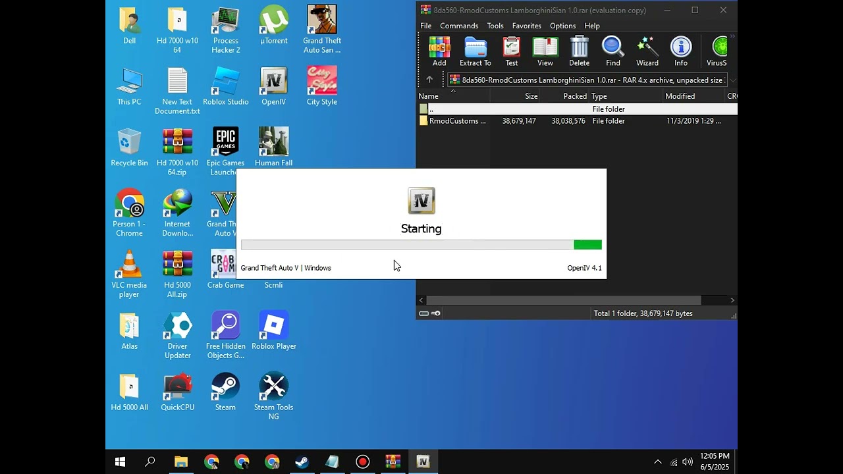Switch to WinRAR taskbar button
The image size is (843, 474).
393,461
